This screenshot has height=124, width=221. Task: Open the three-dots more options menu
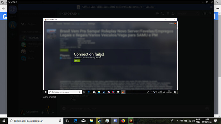pyautogui.click(x=217, y=8)
